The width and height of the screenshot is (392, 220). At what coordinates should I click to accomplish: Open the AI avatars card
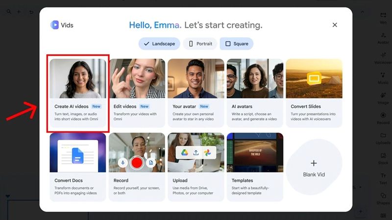point(255,93)
